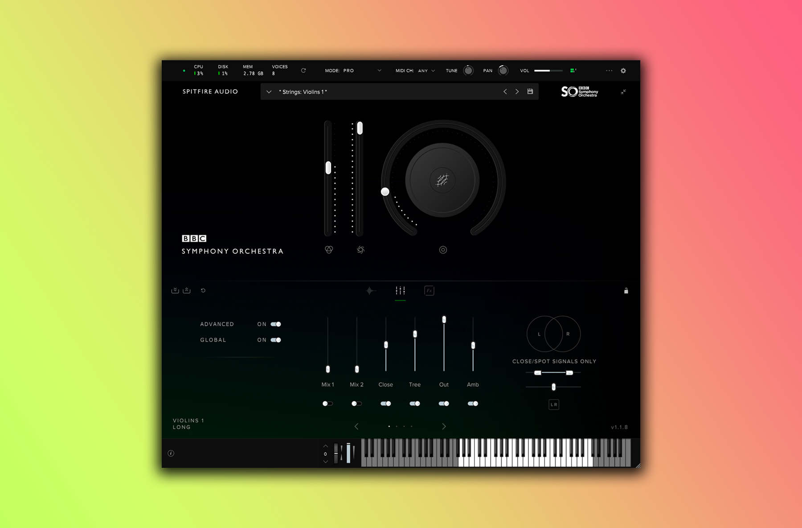Click the export preset upload icon
The image size is (802, 528).
coord(187,290)
